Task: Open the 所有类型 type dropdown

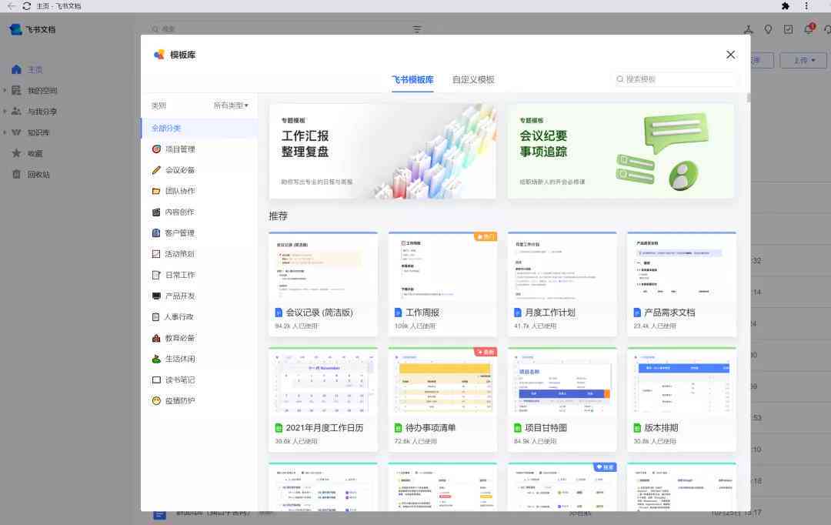Action: point(231,105)
